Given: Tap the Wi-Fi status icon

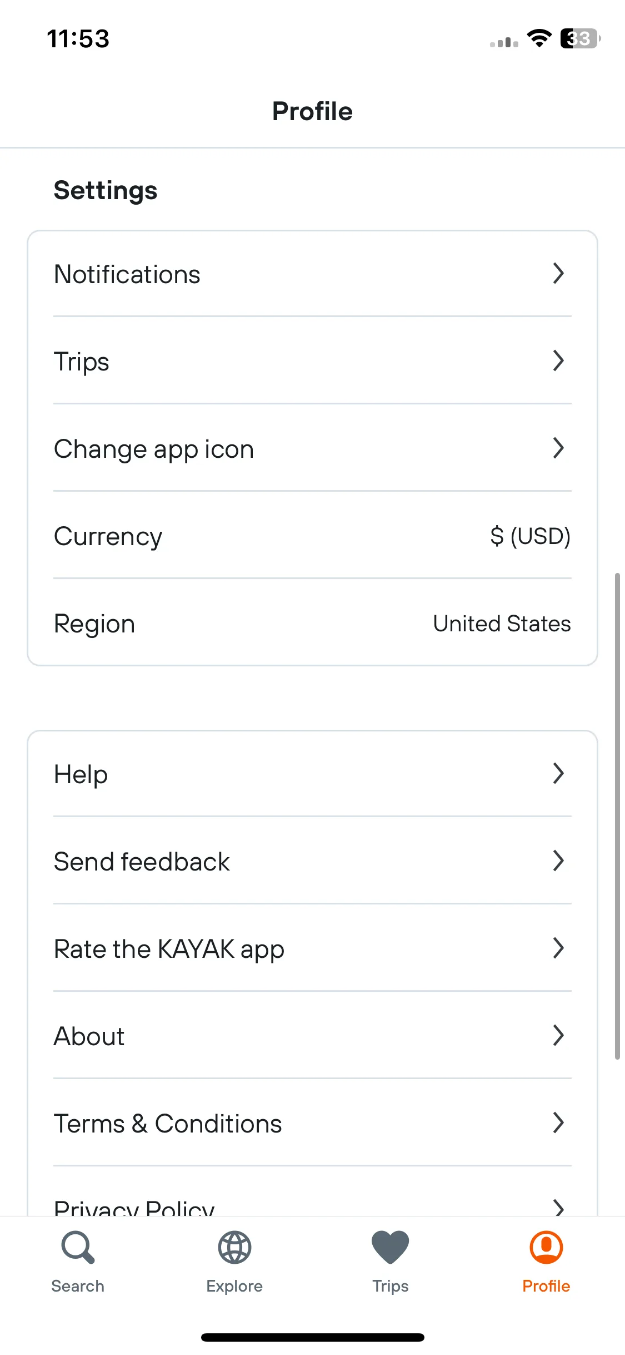Looking at the screenshot, I should point(539,38).
